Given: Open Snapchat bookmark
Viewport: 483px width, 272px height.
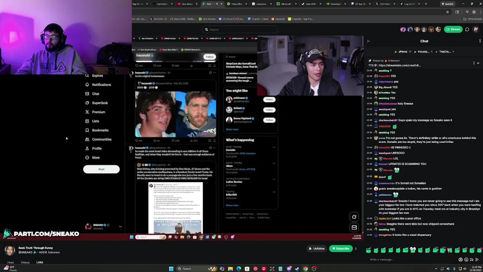Looking at the screenshot, I should [300, 19].
